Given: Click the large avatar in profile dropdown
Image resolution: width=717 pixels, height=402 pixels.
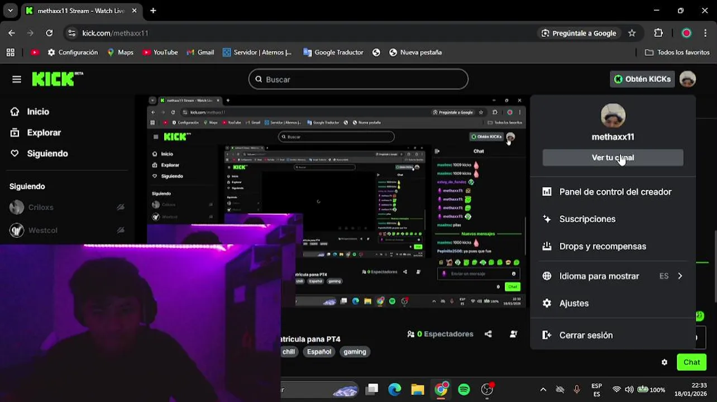Looking at the screenshot, I should (x=613, y=116).
